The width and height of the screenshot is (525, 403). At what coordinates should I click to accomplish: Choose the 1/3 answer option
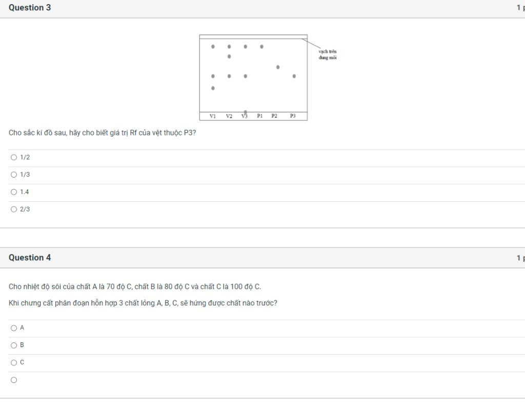(x=14, y=175)
